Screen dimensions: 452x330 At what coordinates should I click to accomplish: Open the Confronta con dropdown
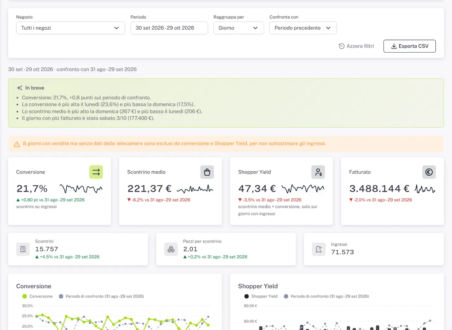pyautogui.click(x=303, y=28)
